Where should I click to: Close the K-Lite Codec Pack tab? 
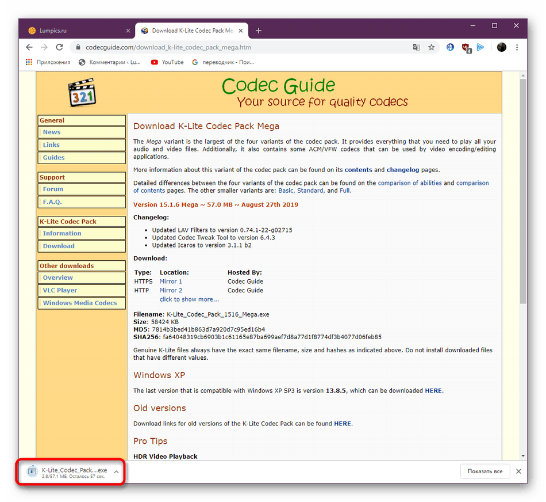tap(241, 31)
